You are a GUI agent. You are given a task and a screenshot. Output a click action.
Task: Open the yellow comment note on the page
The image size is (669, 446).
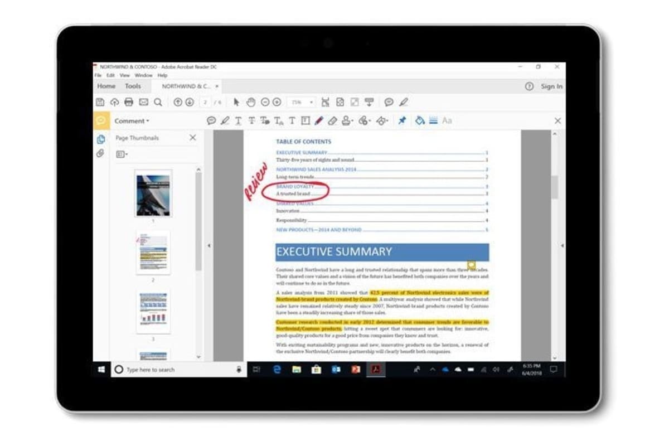(471, 265)
